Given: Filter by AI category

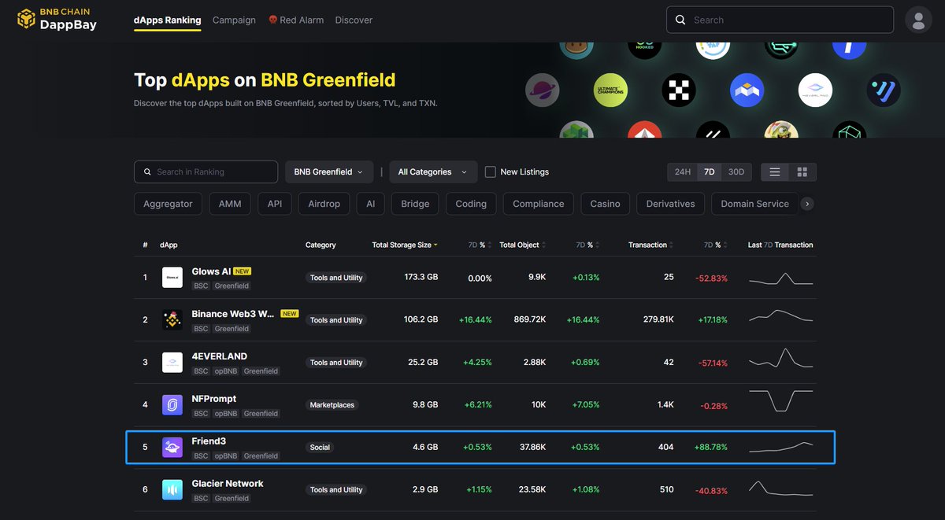Looking at the screenshot, I should point(370,204).
